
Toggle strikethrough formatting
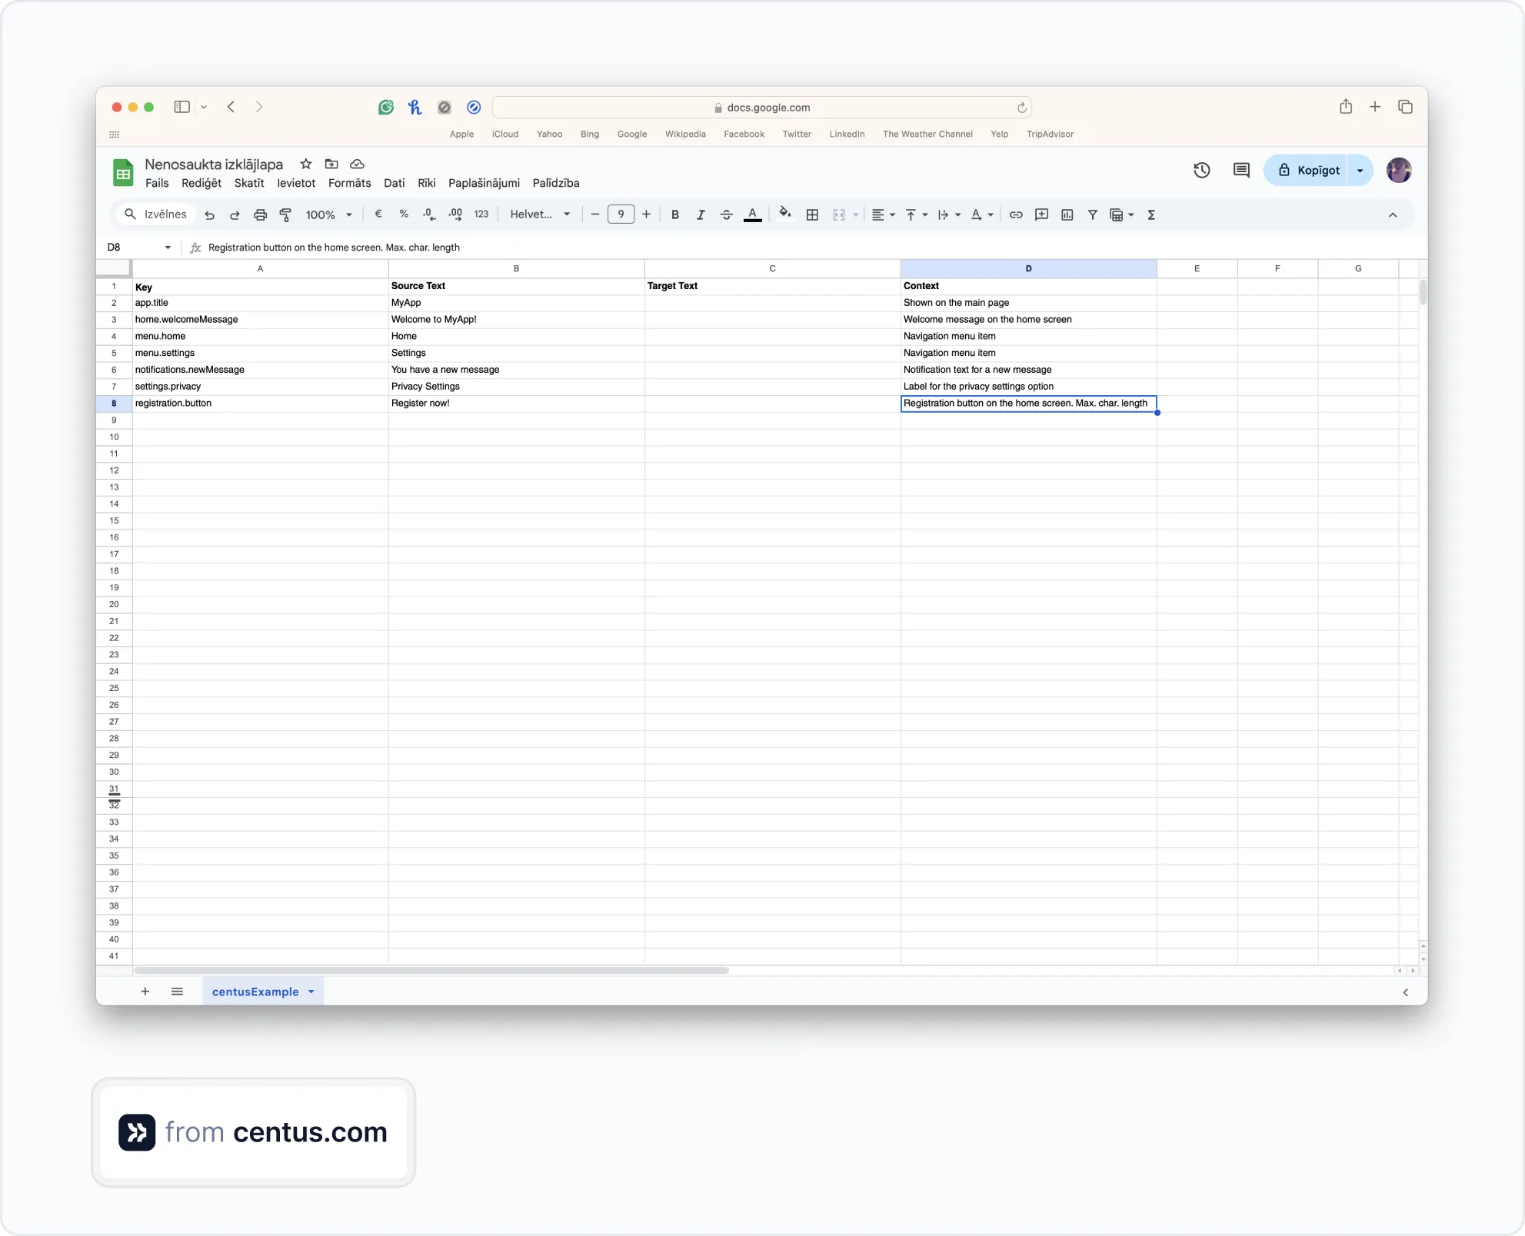pyautogui.click(x=726, y=215)
